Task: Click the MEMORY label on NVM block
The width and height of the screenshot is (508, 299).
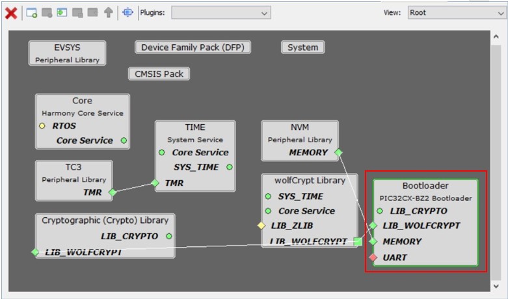Action: [308, 152]
